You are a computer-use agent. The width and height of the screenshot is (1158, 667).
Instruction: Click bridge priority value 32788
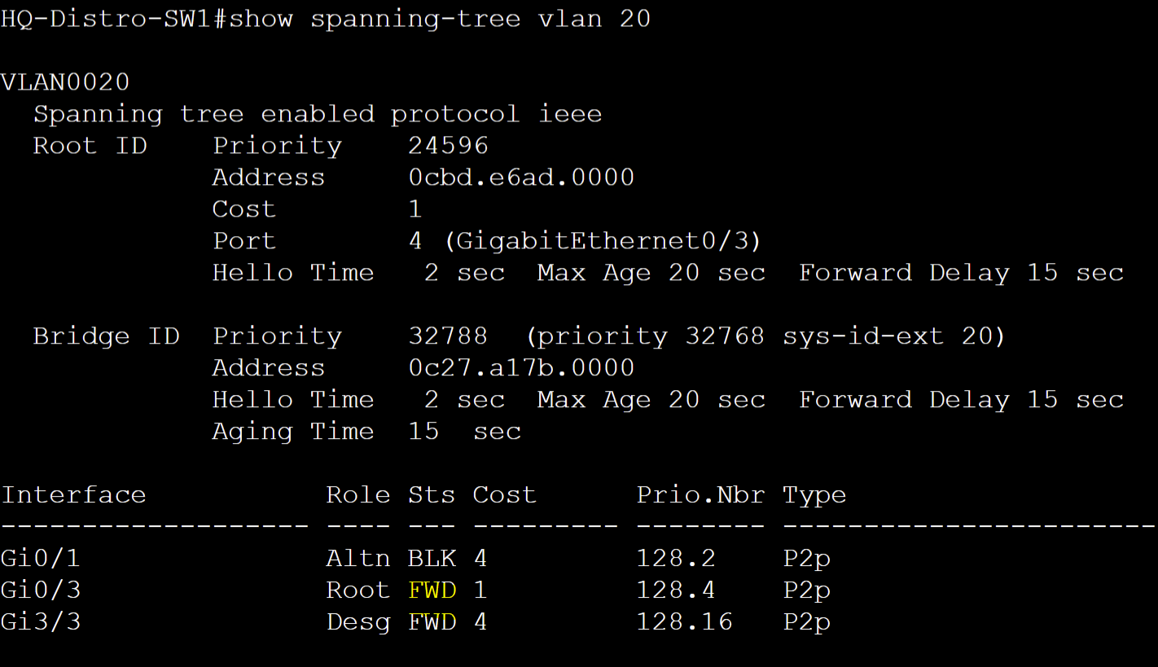(448, 336)
